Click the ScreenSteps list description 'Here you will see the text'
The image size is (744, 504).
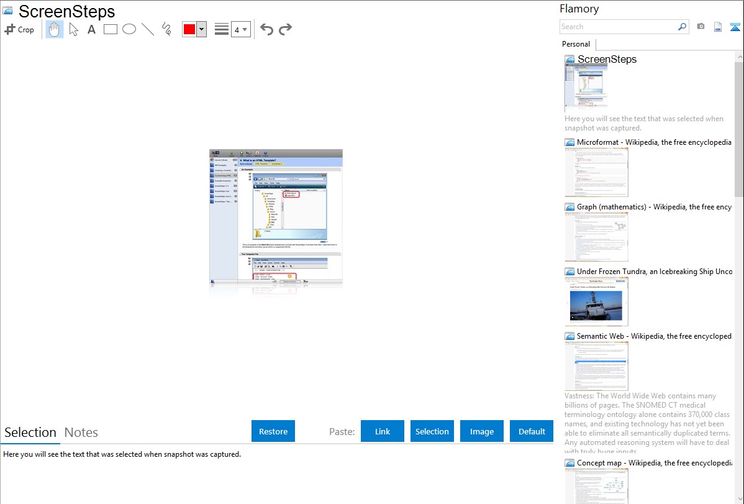point(644,124)
